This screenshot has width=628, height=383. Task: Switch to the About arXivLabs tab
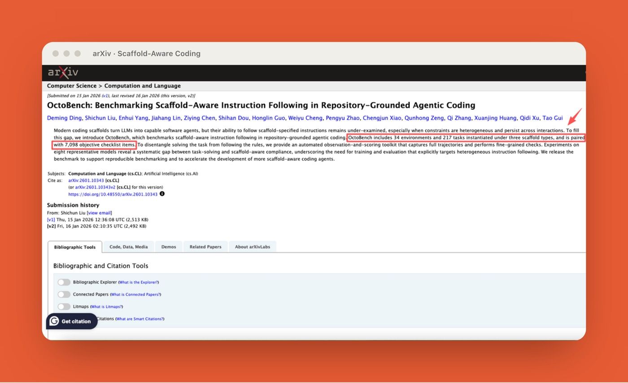(x=253, y=247)
